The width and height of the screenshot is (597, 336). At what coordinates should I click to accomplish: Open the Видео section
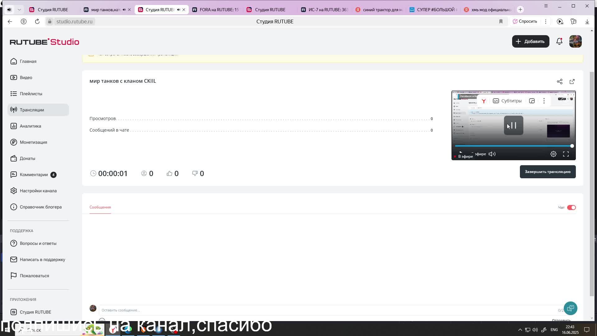click(x=38, y=77)
